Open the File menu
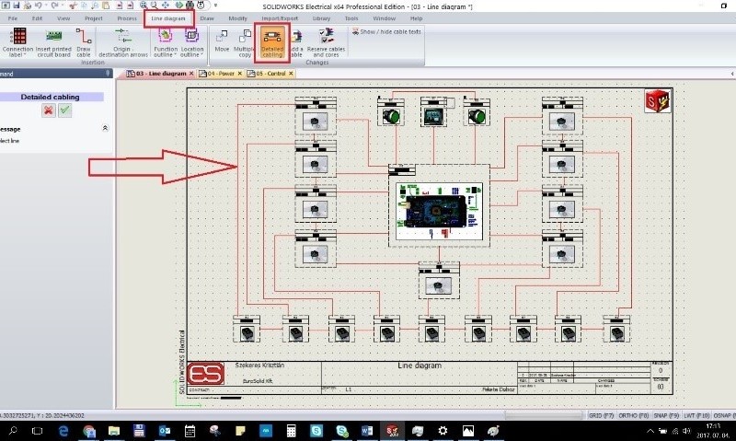 (x=13, y=18)
